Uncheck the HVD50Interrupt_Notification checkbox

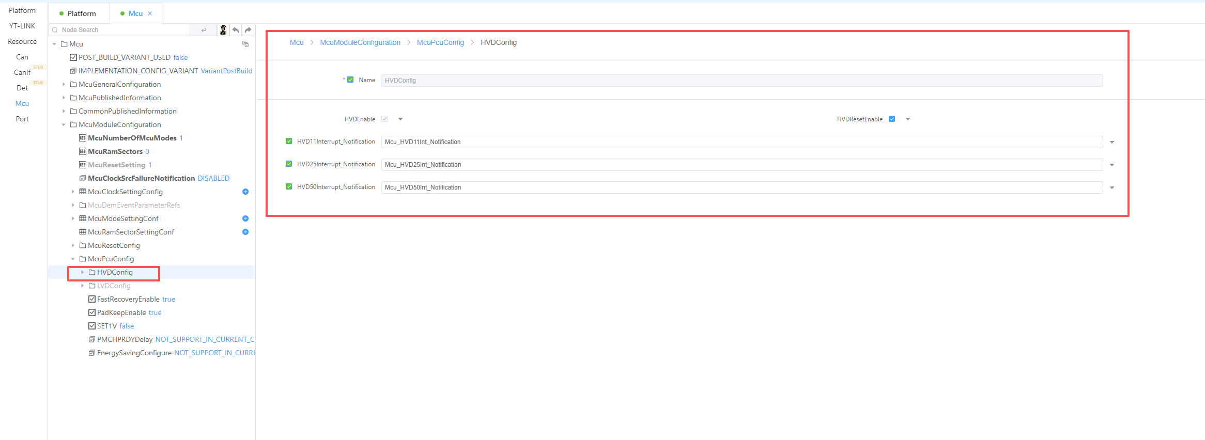[289, 186]
